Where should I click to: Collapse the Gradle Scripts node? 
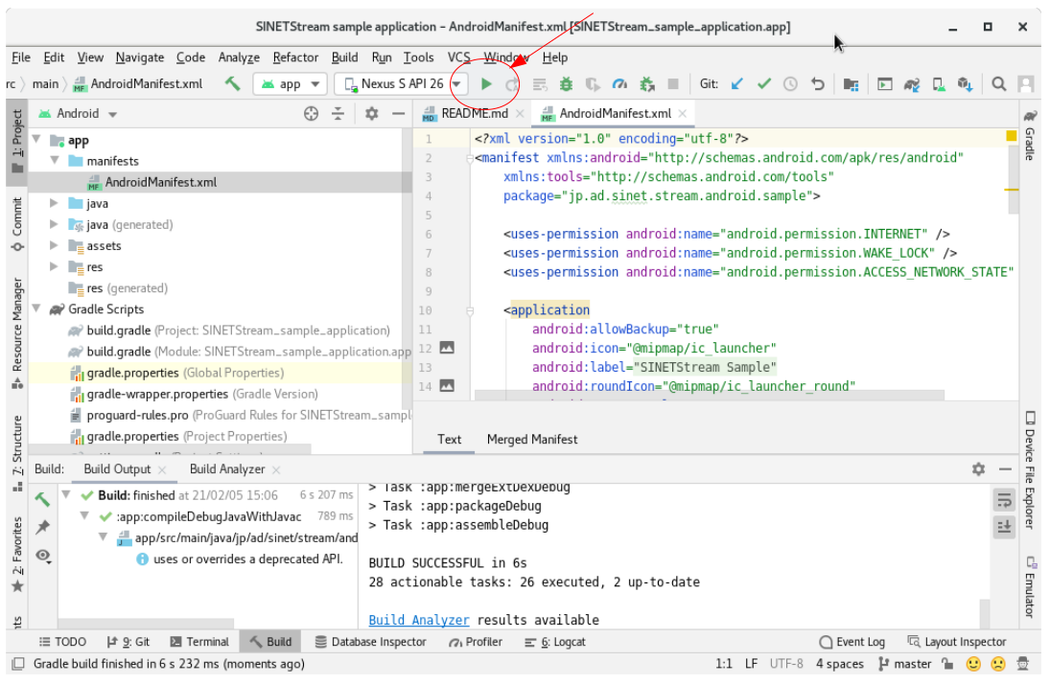[x=36, y=308]
